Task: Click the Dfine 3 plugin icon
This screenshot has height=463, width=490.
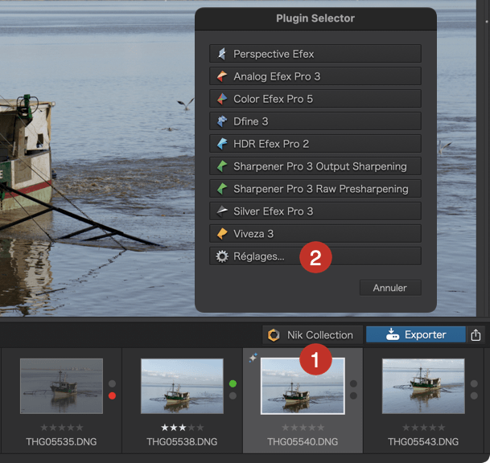Action: [222, 121]
